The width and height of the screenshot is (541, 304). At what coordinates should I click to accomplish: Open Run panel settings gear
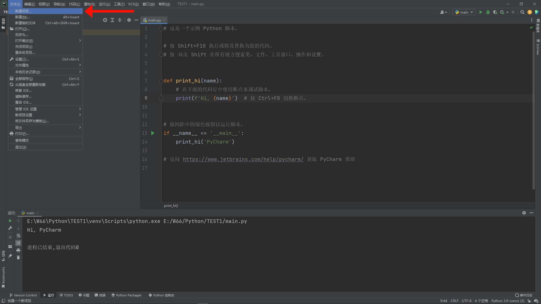tap(524, 213)
